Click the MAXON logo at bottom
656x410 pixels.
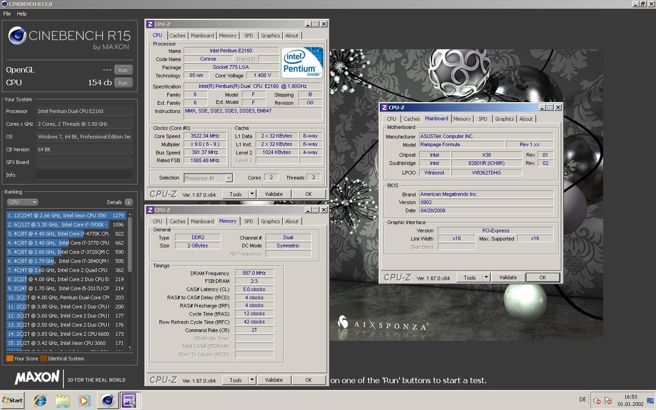pyautogui.click(x=37, y=378)
